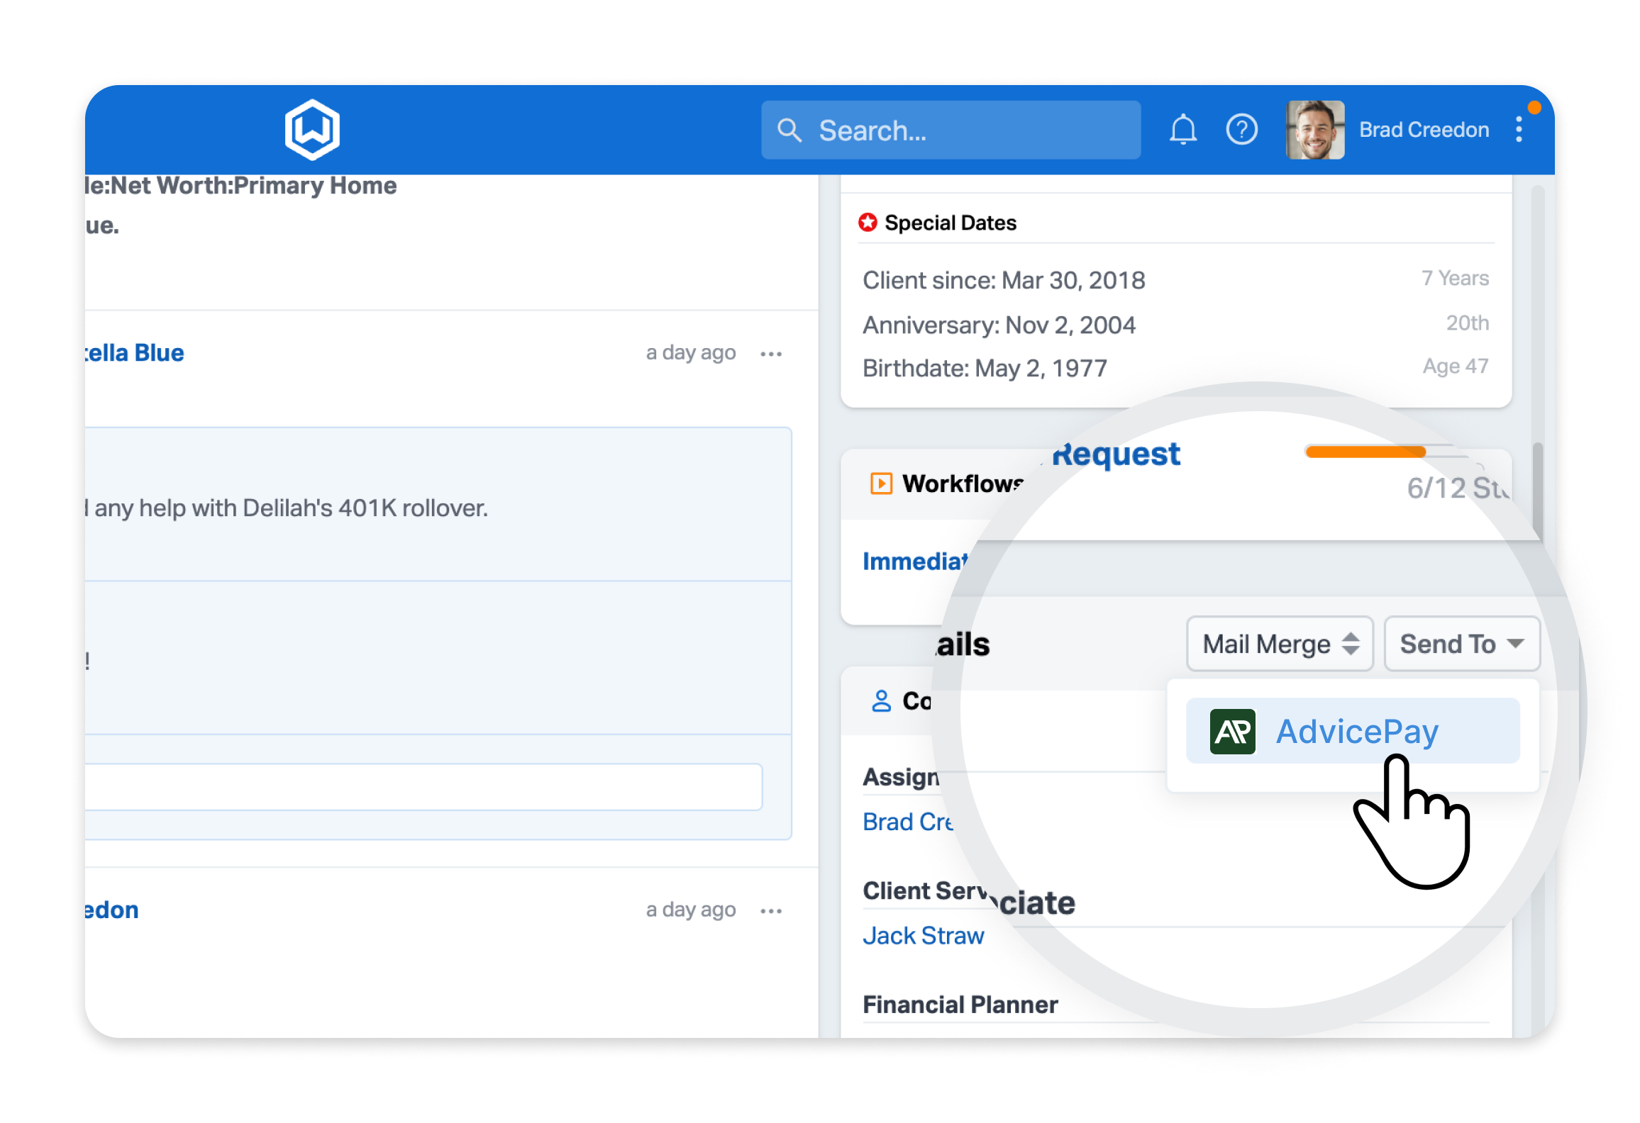This screenshot has width=1640, height=1123.
Task: Click the Brad Creedon name in header
Action: pyautogui.click(x=1424, y=130)
